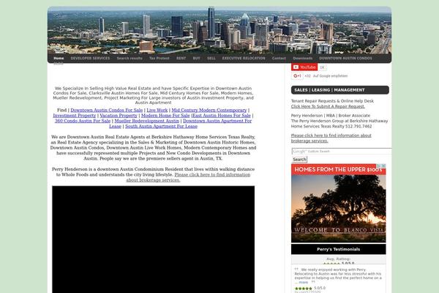Follow South Austin Apartment For Lease link
The width and height of the screenshot is (439, 293).
[161, 127]
